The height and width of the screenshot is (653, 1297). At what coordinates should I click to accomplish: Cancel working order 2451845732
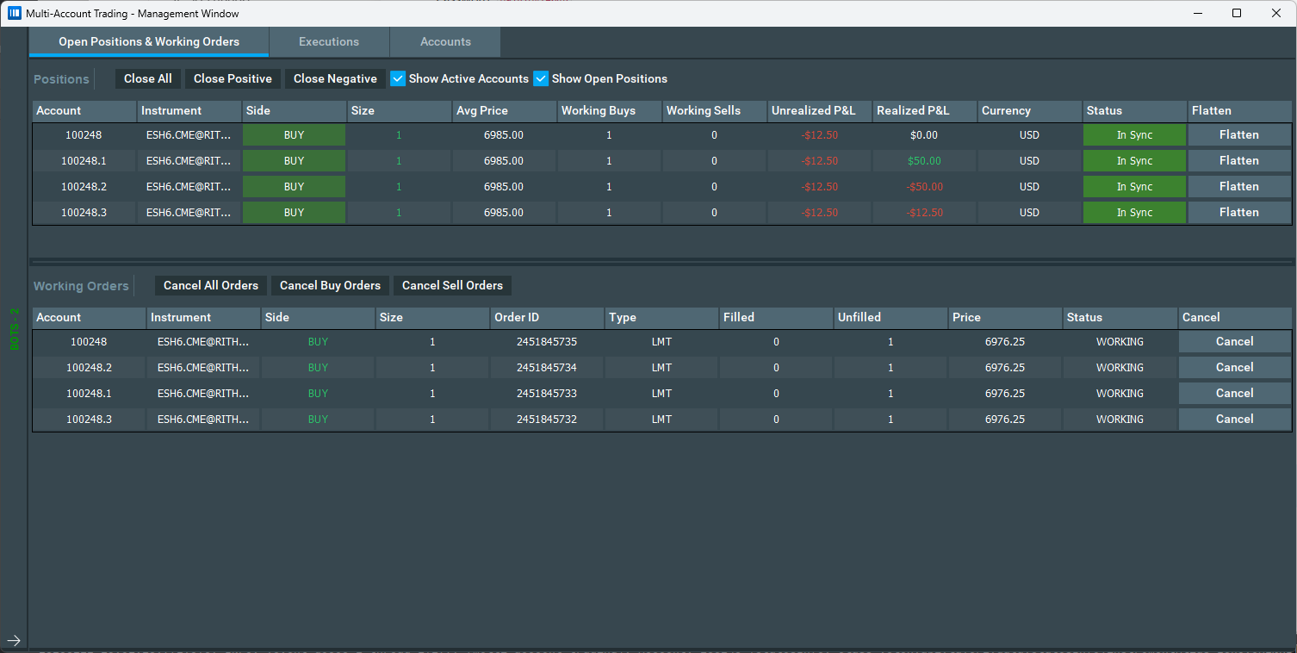(x=1234, y=419)
